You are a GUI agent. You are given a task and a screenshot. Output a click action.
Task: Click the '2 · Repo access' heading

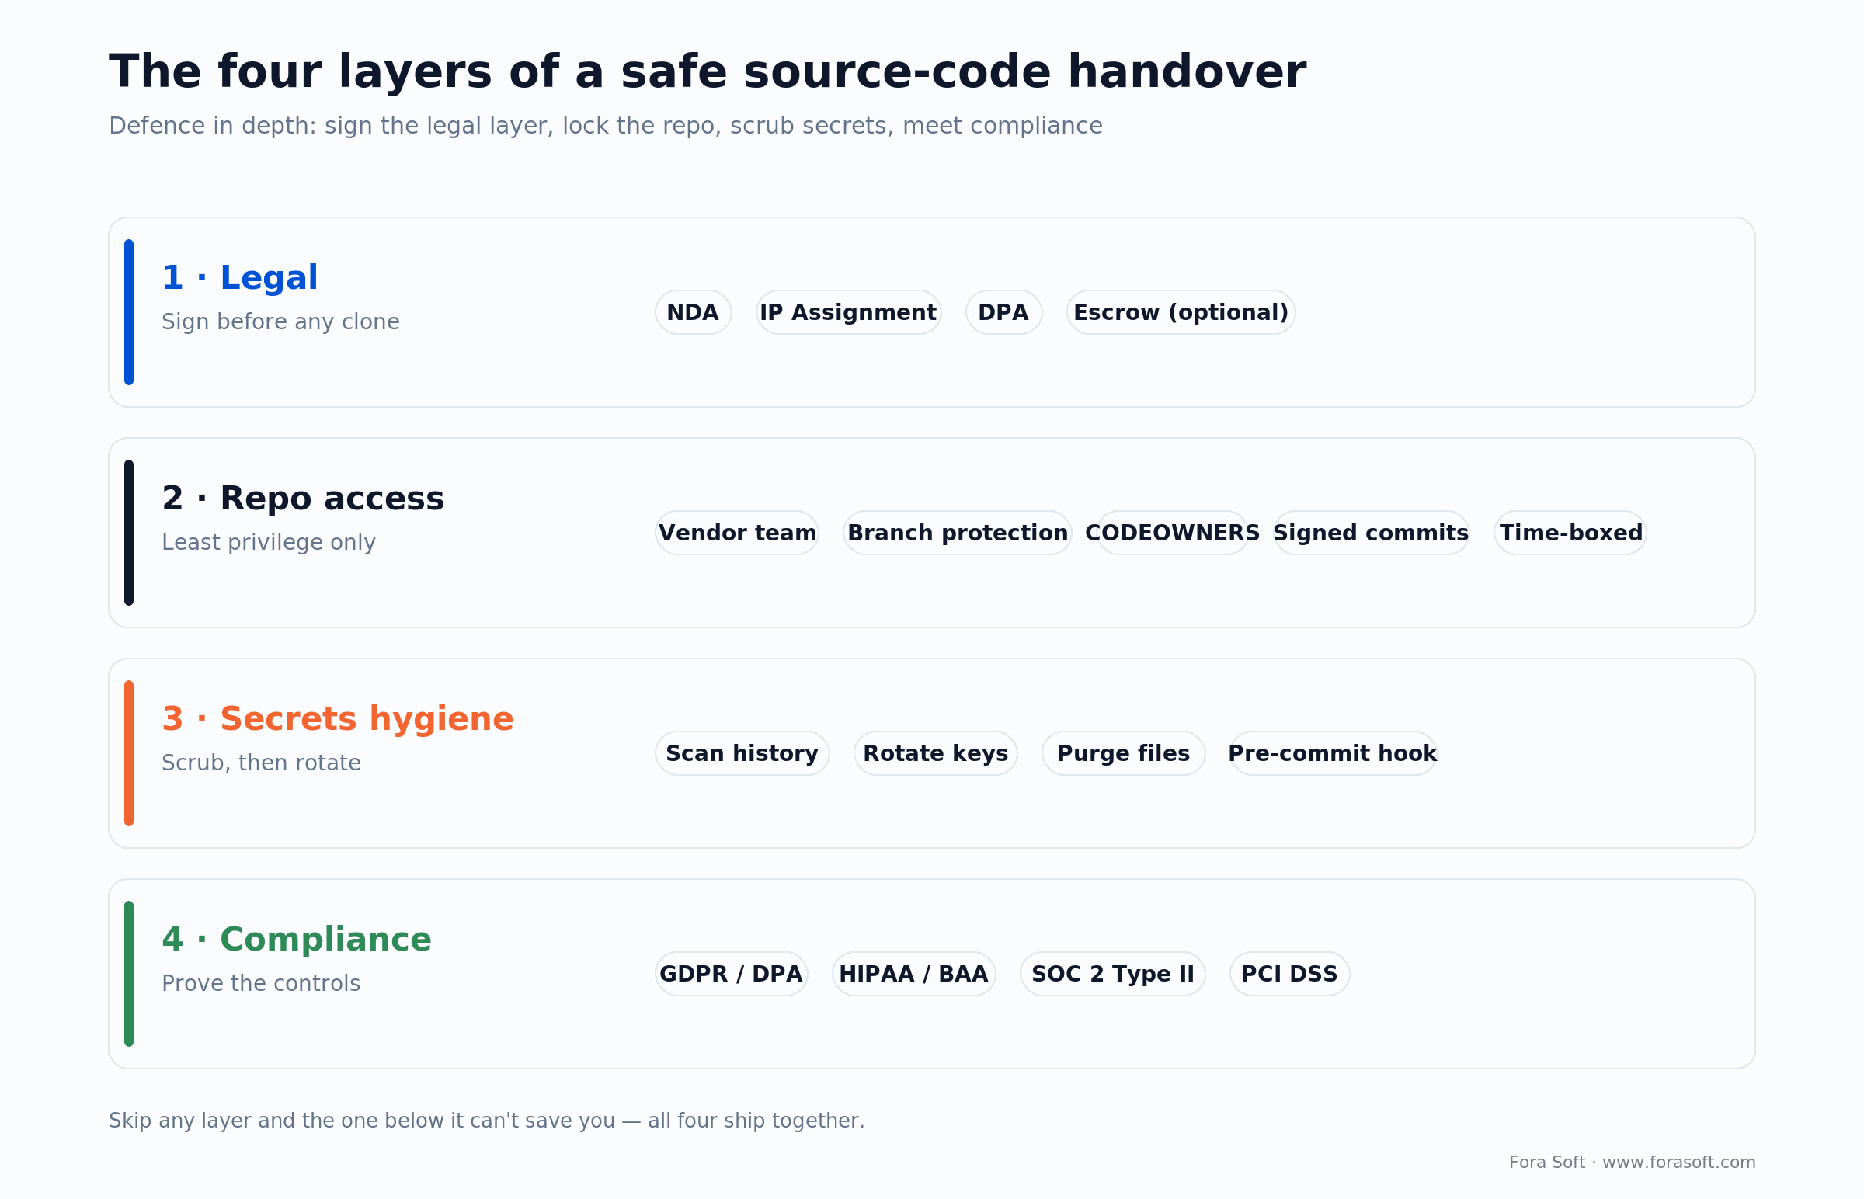click(x=303, y=499)
